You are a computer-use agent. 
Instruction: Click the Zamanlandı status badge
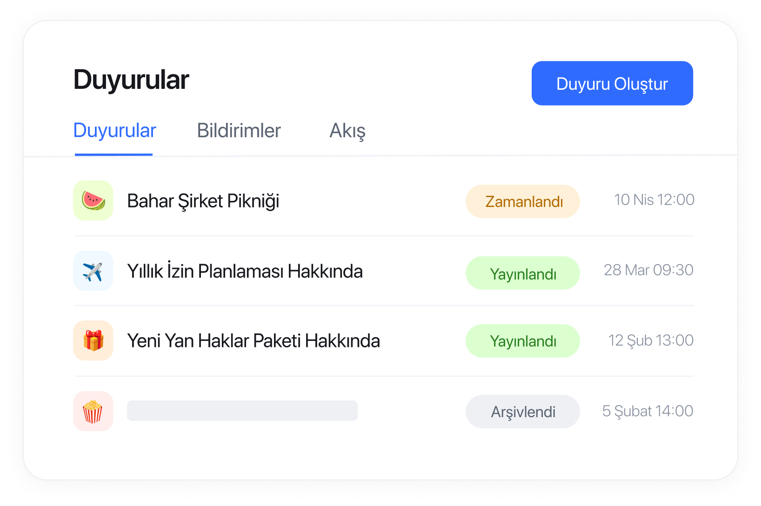(523, 201)
